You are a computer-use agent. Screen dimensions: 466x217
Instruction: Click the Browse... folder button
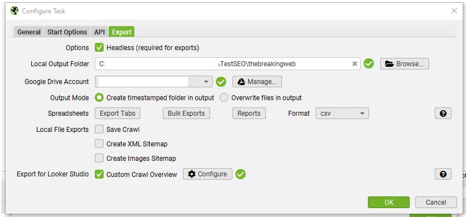(x=405, y=64)
